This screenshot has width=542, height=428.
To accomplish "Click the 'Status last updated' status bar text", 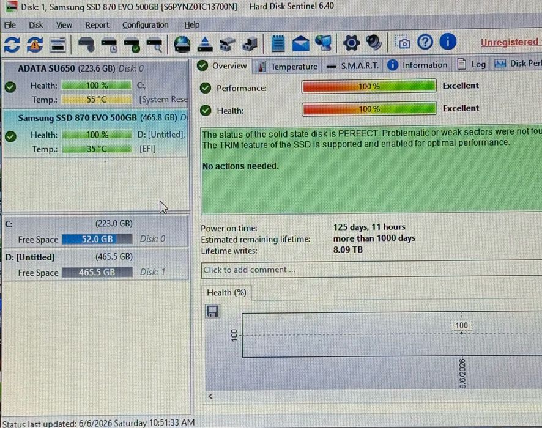I will click(98, 423).
